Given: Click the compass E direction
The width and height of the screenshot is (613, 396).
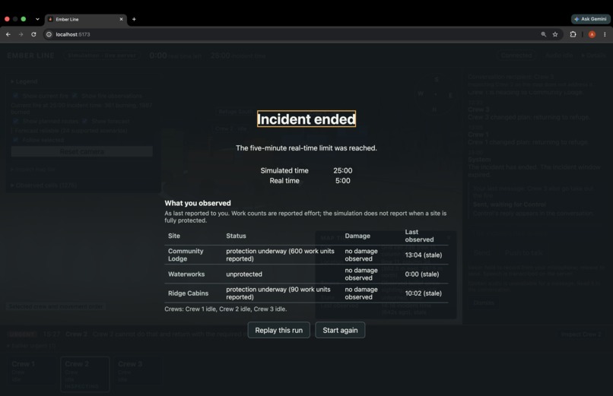Looking at the screenshot, I should (450, 95).
